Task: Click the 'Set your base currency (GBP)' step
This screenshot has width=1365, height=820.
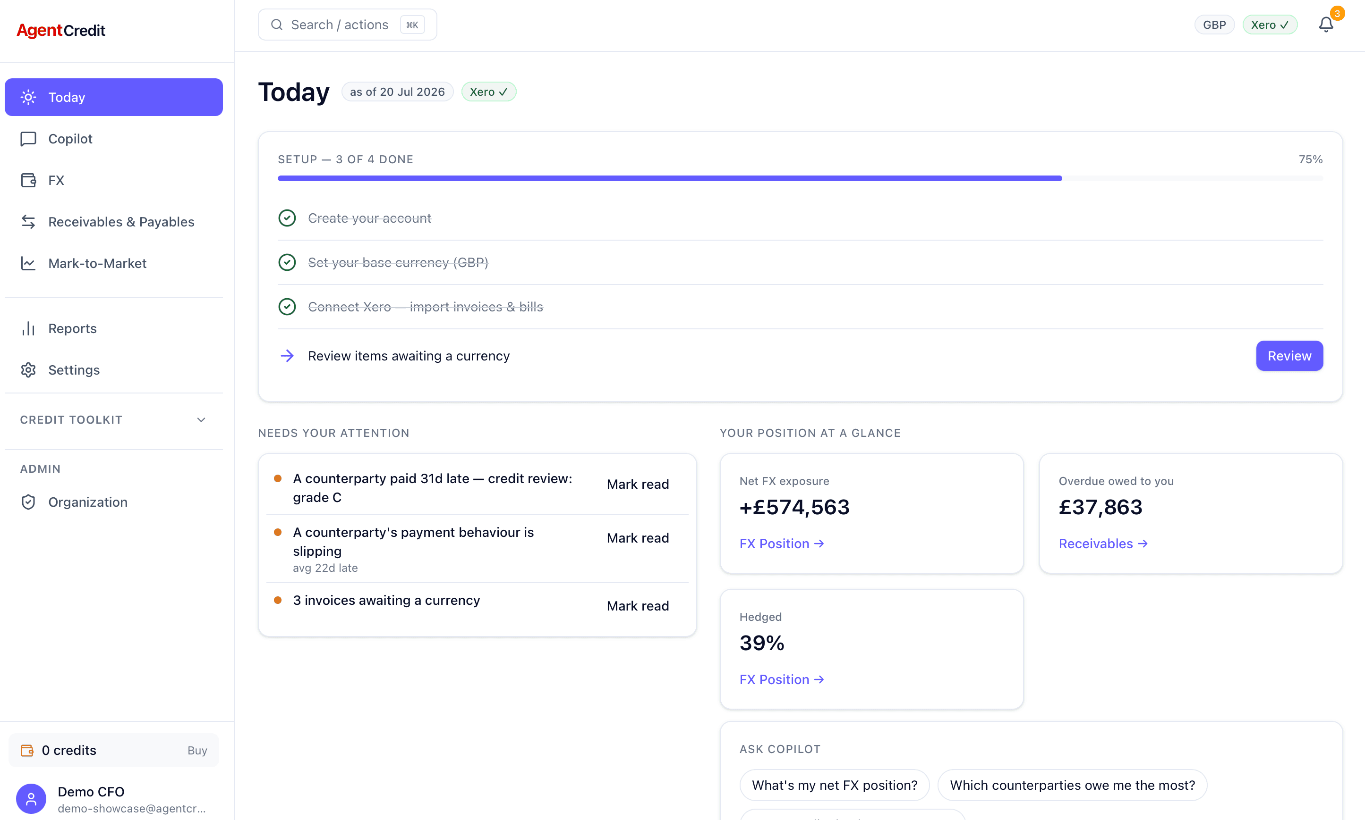Action: click(398, 262)
